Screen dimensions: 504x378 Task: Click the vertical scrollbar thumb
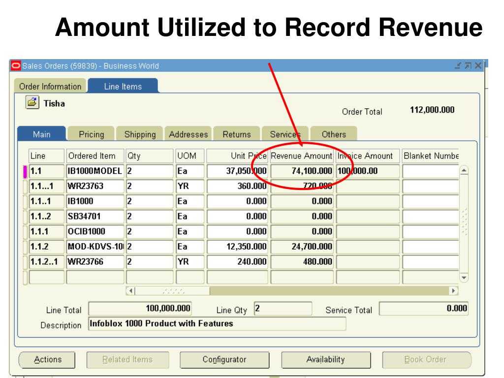pyautogui.click(x=464, y=221)
